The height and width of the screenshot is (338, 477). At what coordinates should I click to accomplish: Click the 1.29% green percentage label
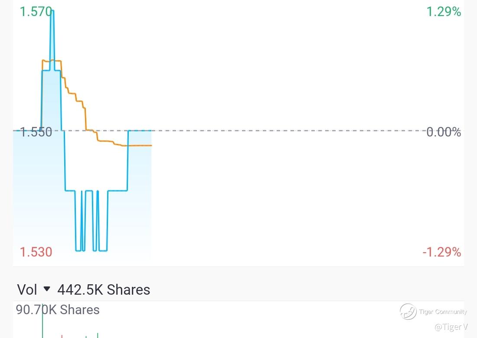tap(444, 12)
